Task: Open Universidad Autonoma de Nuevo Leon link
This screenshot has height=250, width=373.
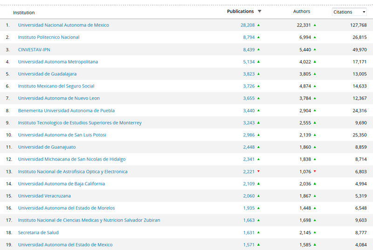Action: point(59,98)
